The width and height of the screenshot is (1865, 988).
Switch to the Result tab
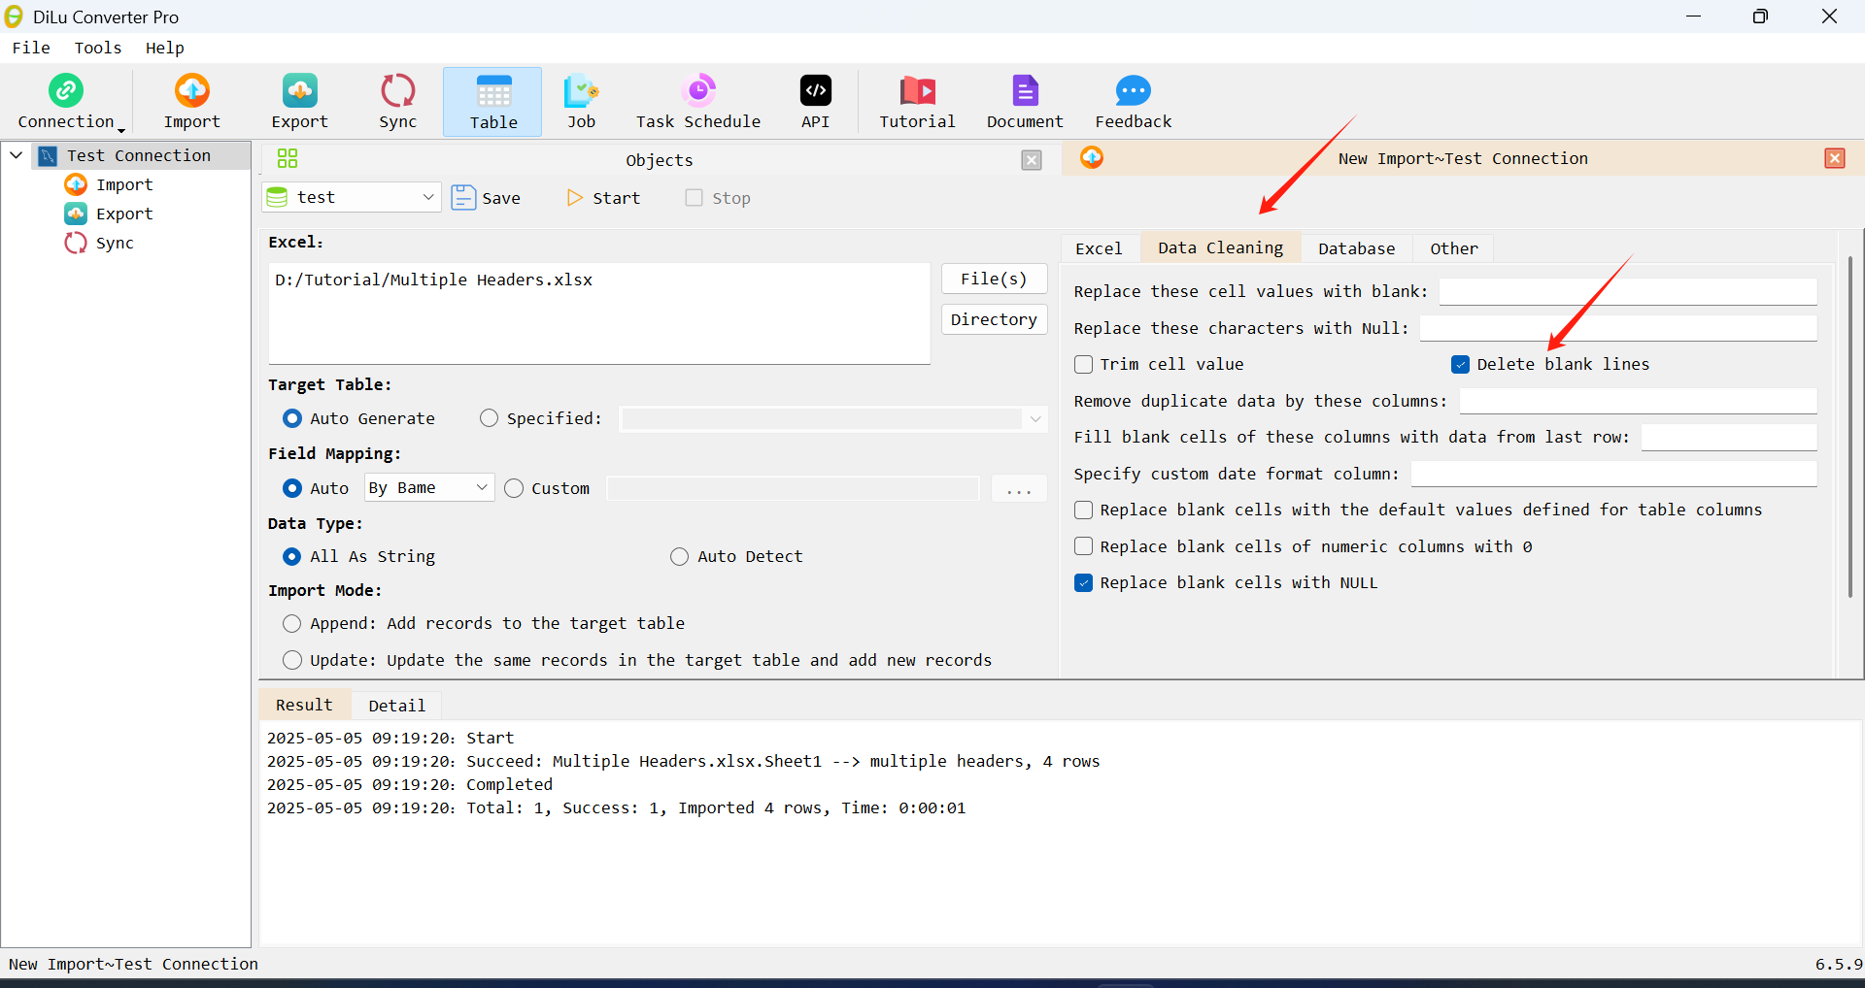[304, 705]
